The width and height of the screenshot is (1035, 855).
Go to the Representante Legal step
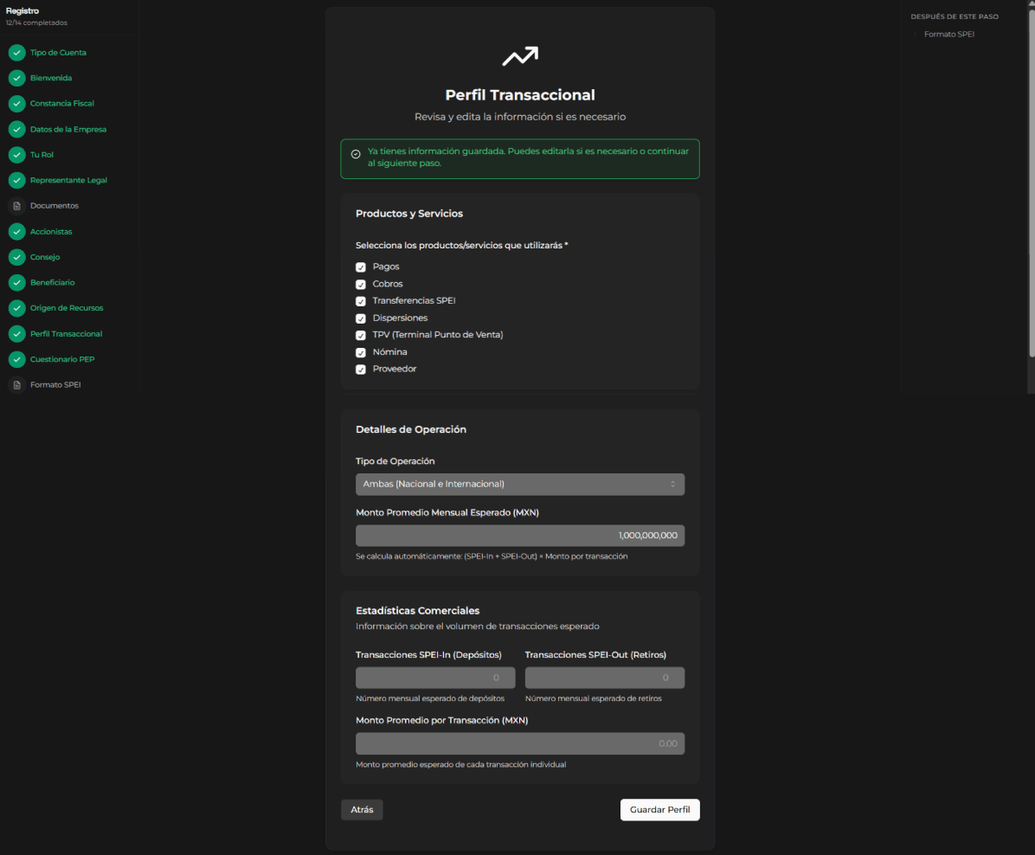point(68,180)
